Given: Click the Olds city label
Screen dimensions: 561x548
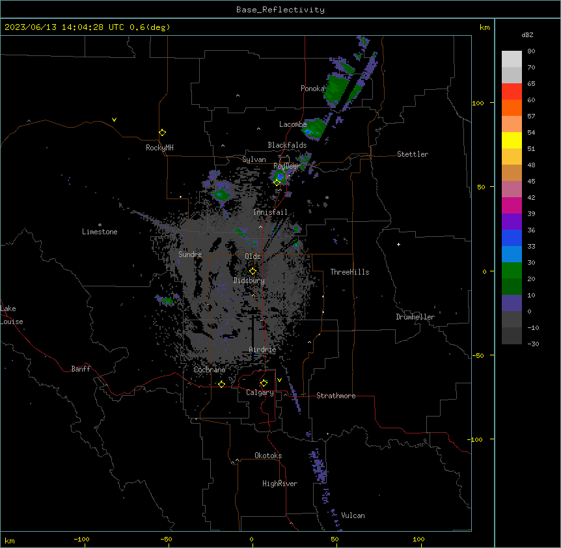Looking at the screenshot, I should coord(253,256).
